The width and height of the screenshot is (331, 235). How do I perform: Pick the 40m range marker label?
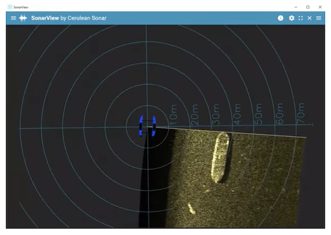click(237, 114)
